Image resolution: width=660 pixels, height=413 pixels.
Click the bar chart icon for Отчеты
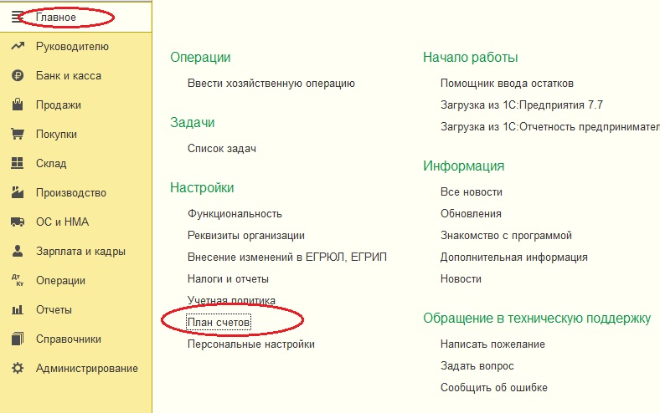coord(18,309)
